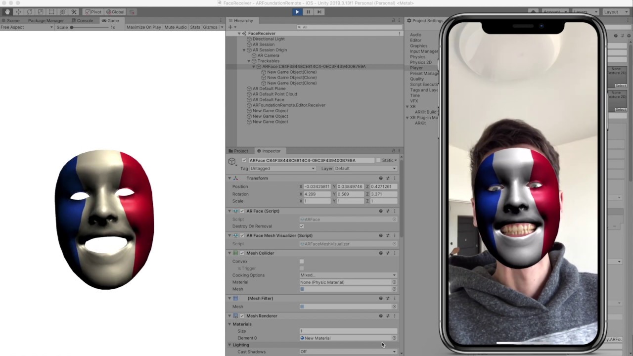
Task: Open the Console tab
Action: [x=83, y=20]
